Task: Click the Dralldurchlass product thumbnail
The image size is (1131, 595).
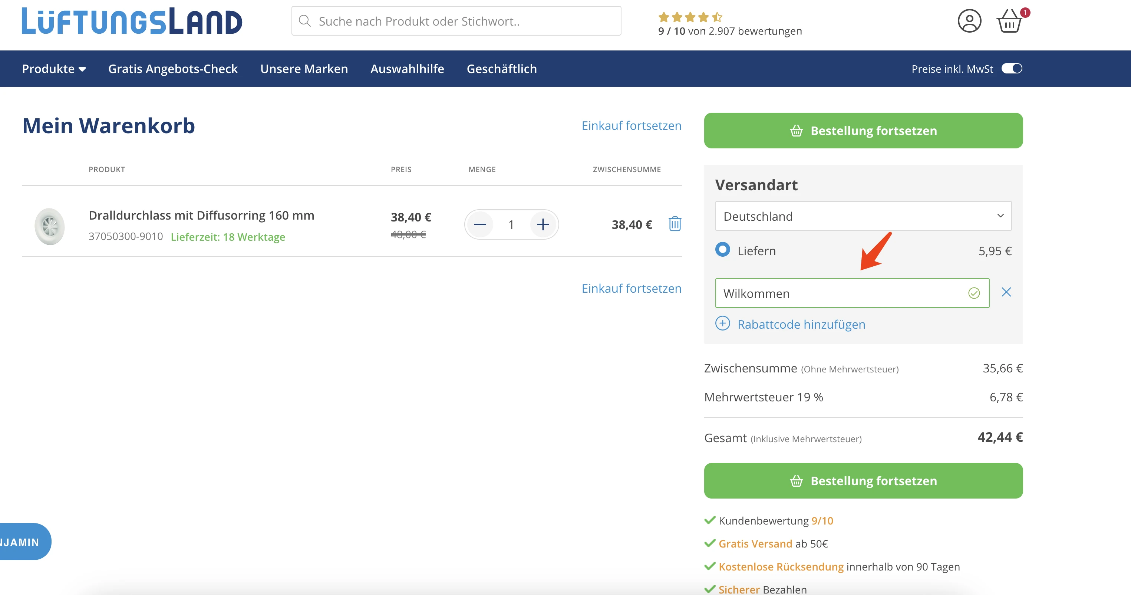Action: tap(50, 226)
